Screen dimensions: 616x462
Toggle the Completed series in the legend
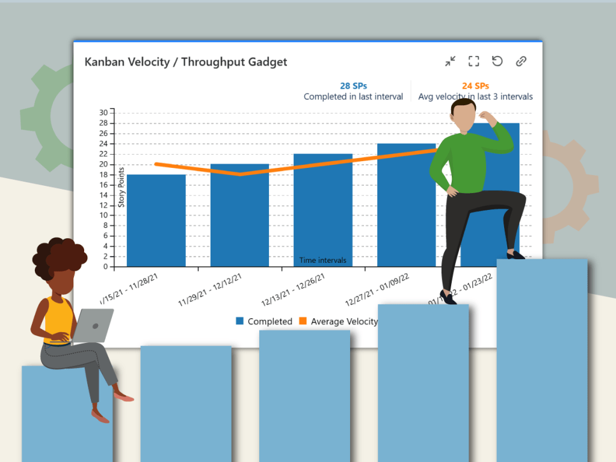[264, 321]
